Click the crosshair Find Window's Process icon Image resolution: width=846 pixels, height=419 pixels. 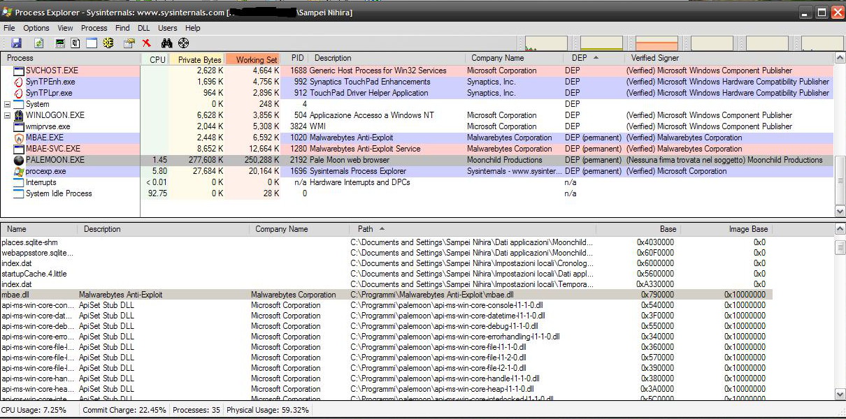click(x=184, y=43)
